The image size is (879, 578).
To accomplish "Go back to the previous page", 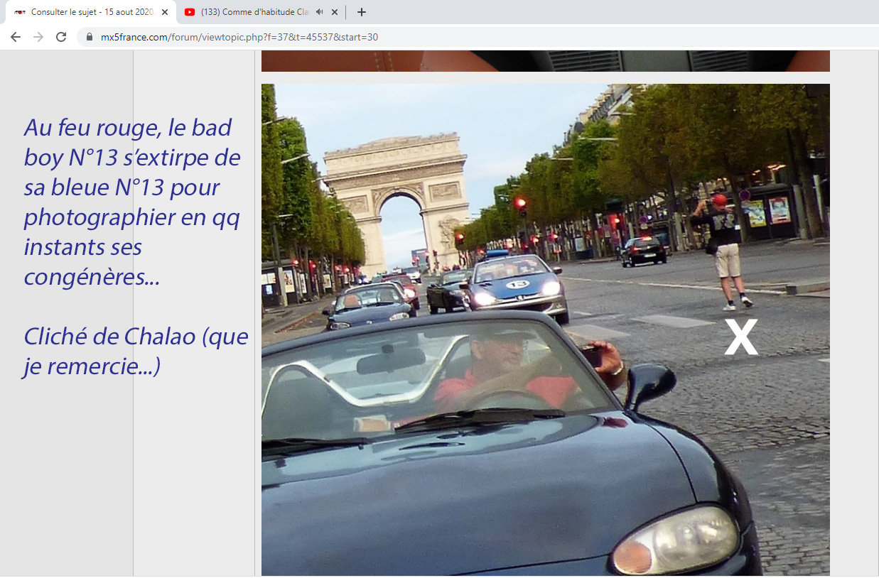I will point(16,37).
